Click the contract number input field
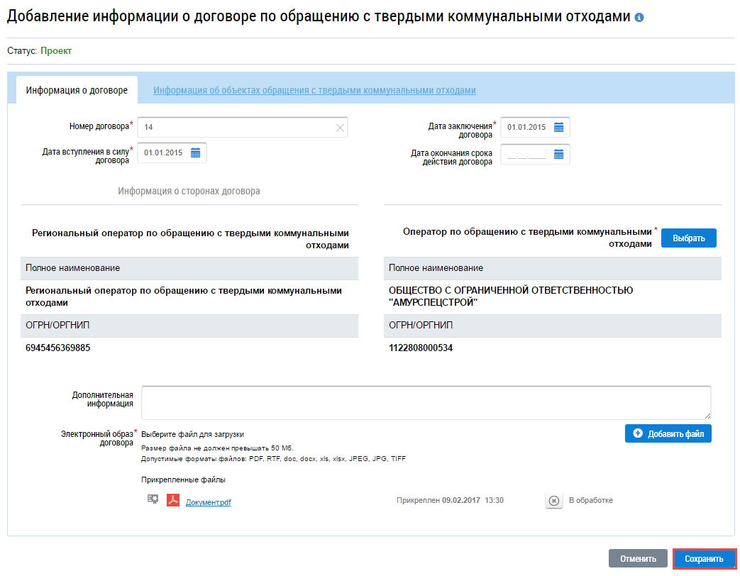The height and width of the screenshot is (576, 740). click(x=243, y=128)
